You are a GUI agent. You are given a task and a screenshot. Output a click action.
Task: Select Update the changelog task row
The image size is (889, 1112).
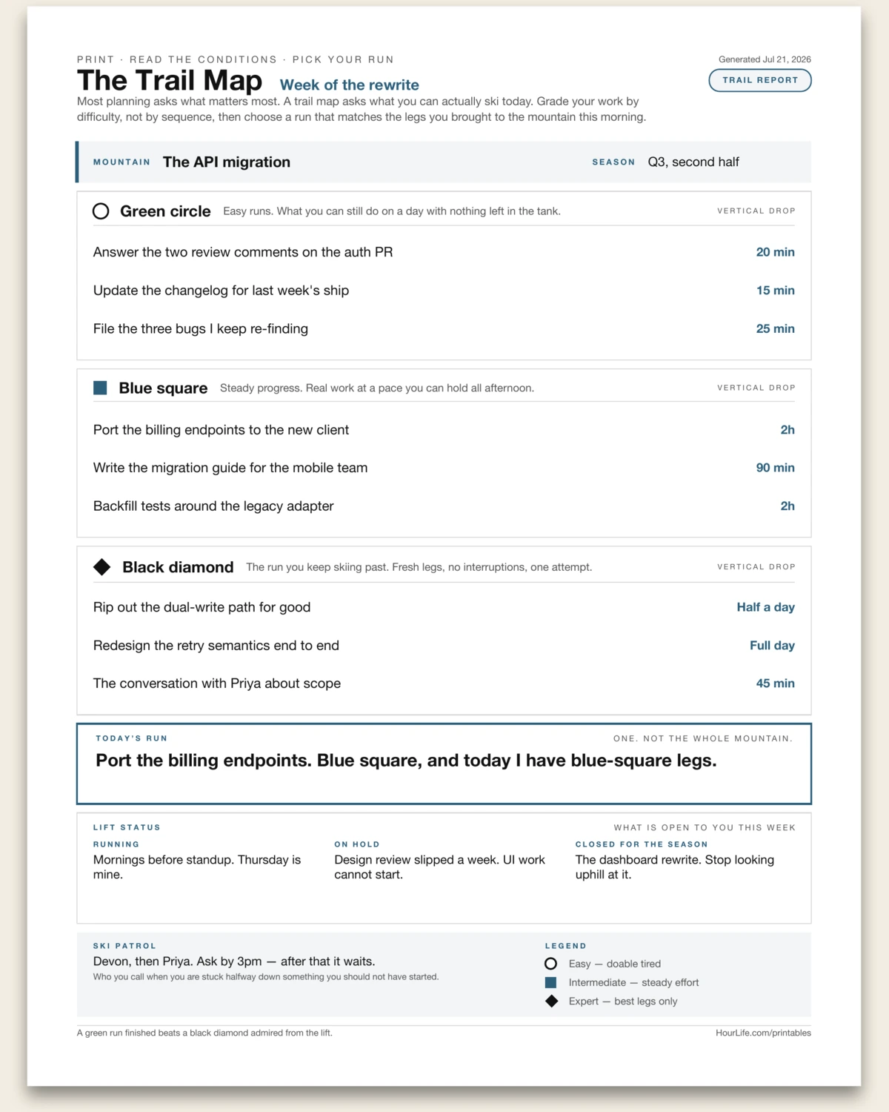tap(444, 291)
